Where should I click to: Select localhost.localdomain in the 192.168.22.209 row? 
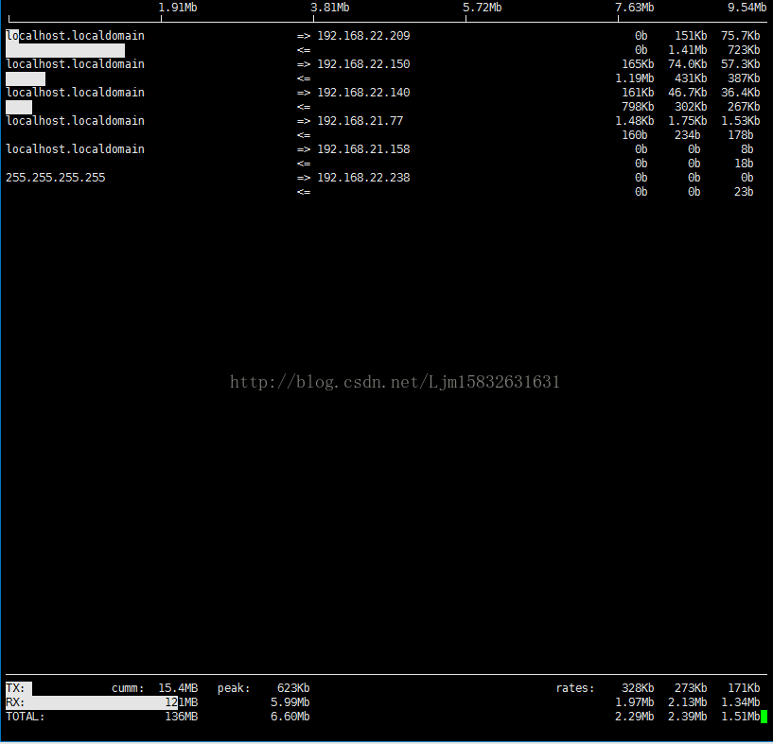pyautogui.click(x=75, y=36)
